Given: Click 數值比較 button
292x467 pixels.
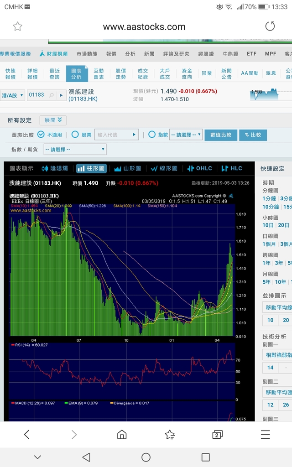Looking at the screenshot, I should 221,135.
